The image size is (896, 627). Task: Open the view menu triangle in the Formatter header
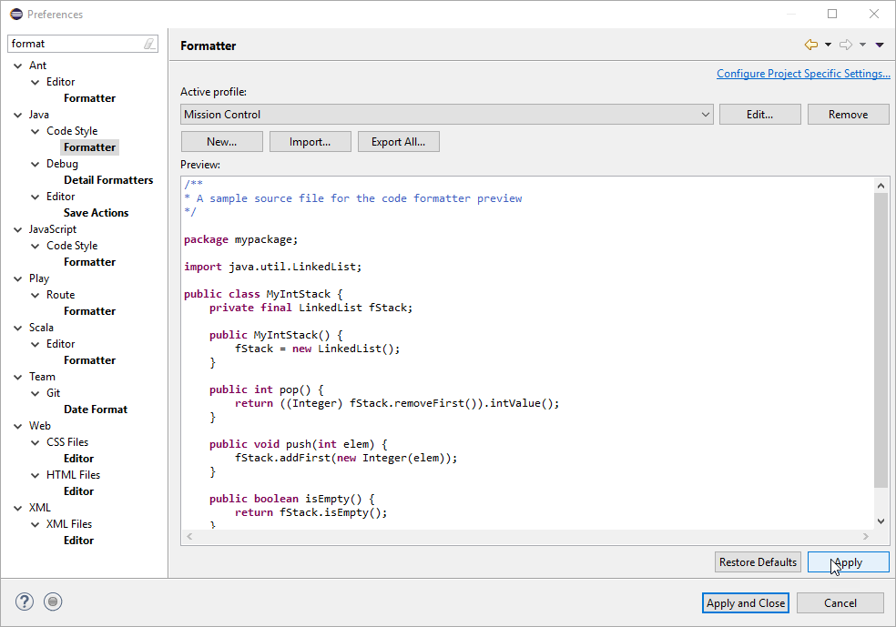click(x=880, y=45)
